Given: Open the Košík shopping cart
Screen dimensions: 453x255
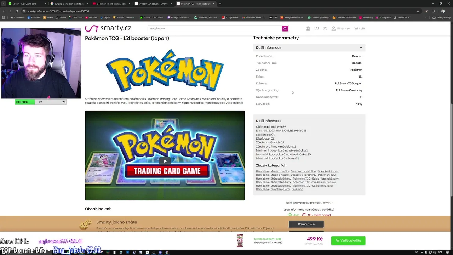Looking at the screenshot, I should [x=360, y=28].
